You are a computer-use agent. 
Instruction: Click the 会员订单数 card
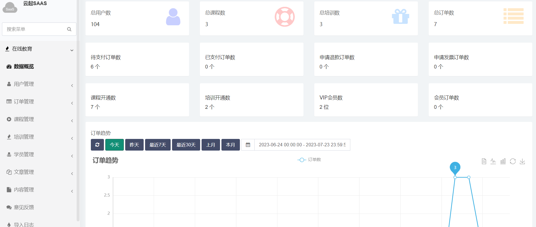pyautogui.click(x=480, y=100)
